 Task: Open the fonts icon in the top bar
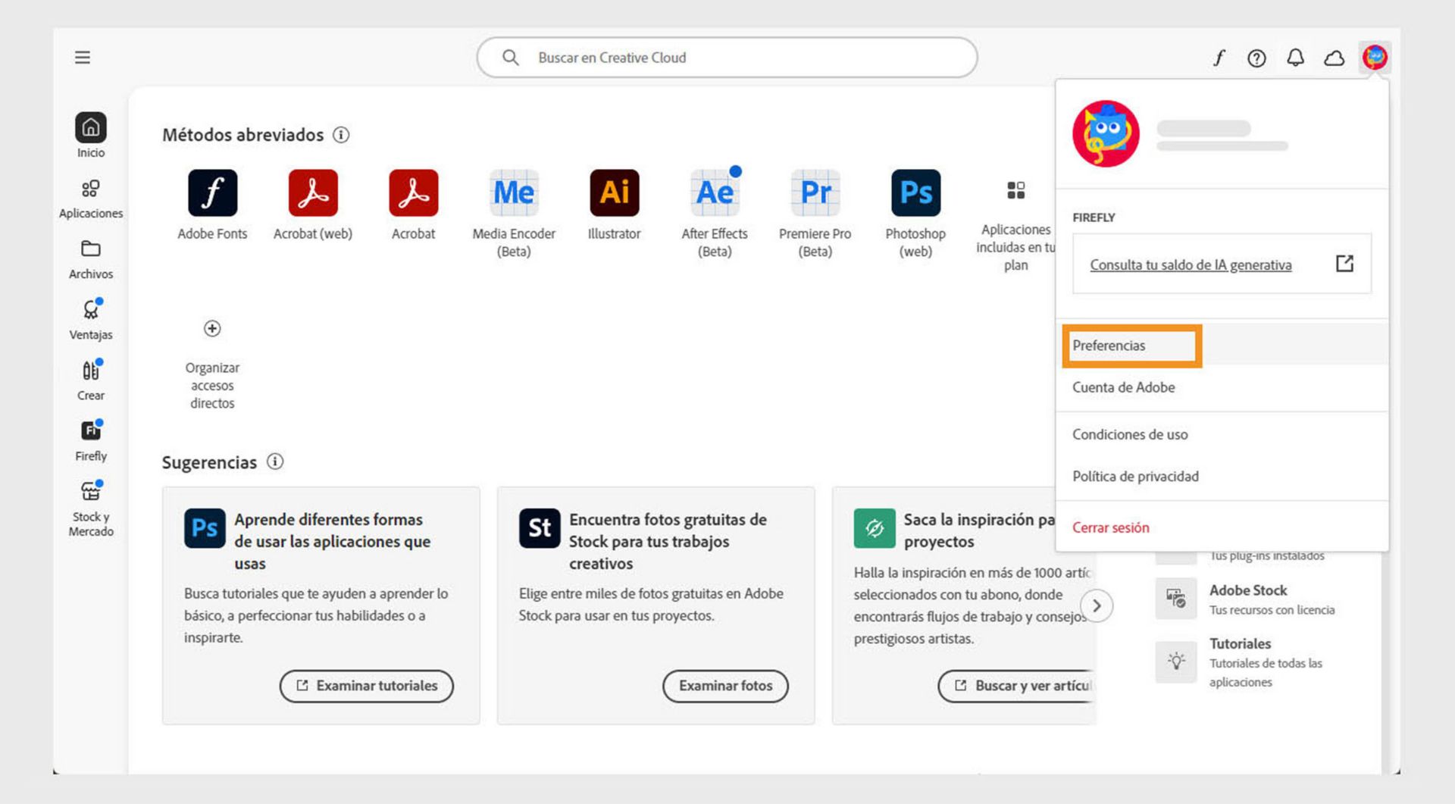(1219, 58)
